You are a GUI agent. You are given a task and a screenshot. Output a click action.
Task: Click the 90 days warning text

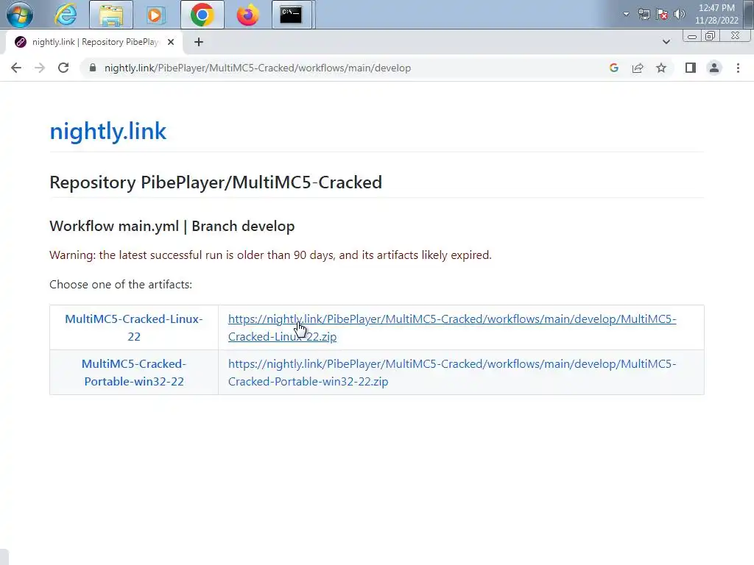pos(270,255)
